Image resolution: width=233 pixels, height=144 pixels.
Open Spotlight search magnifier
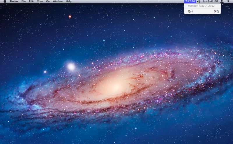228,1
